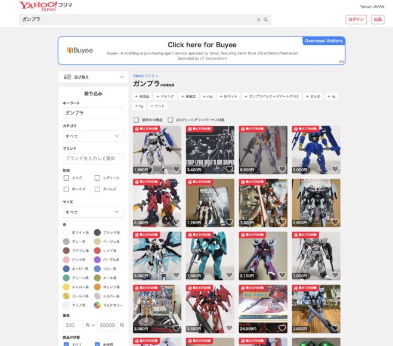Screen dimensions: 393x346
Task: Select the ボーイズ checkbox
Action: (66, 189)
